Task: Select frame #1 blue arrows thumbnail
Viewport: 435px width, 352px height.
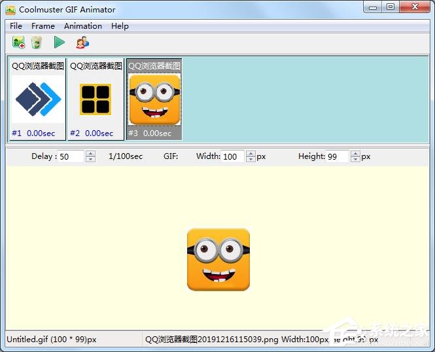Action: coord(38,99)
